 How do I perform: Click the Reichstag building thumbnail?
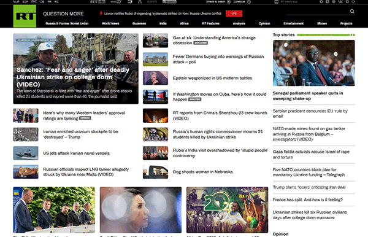(x=155, y=59)
